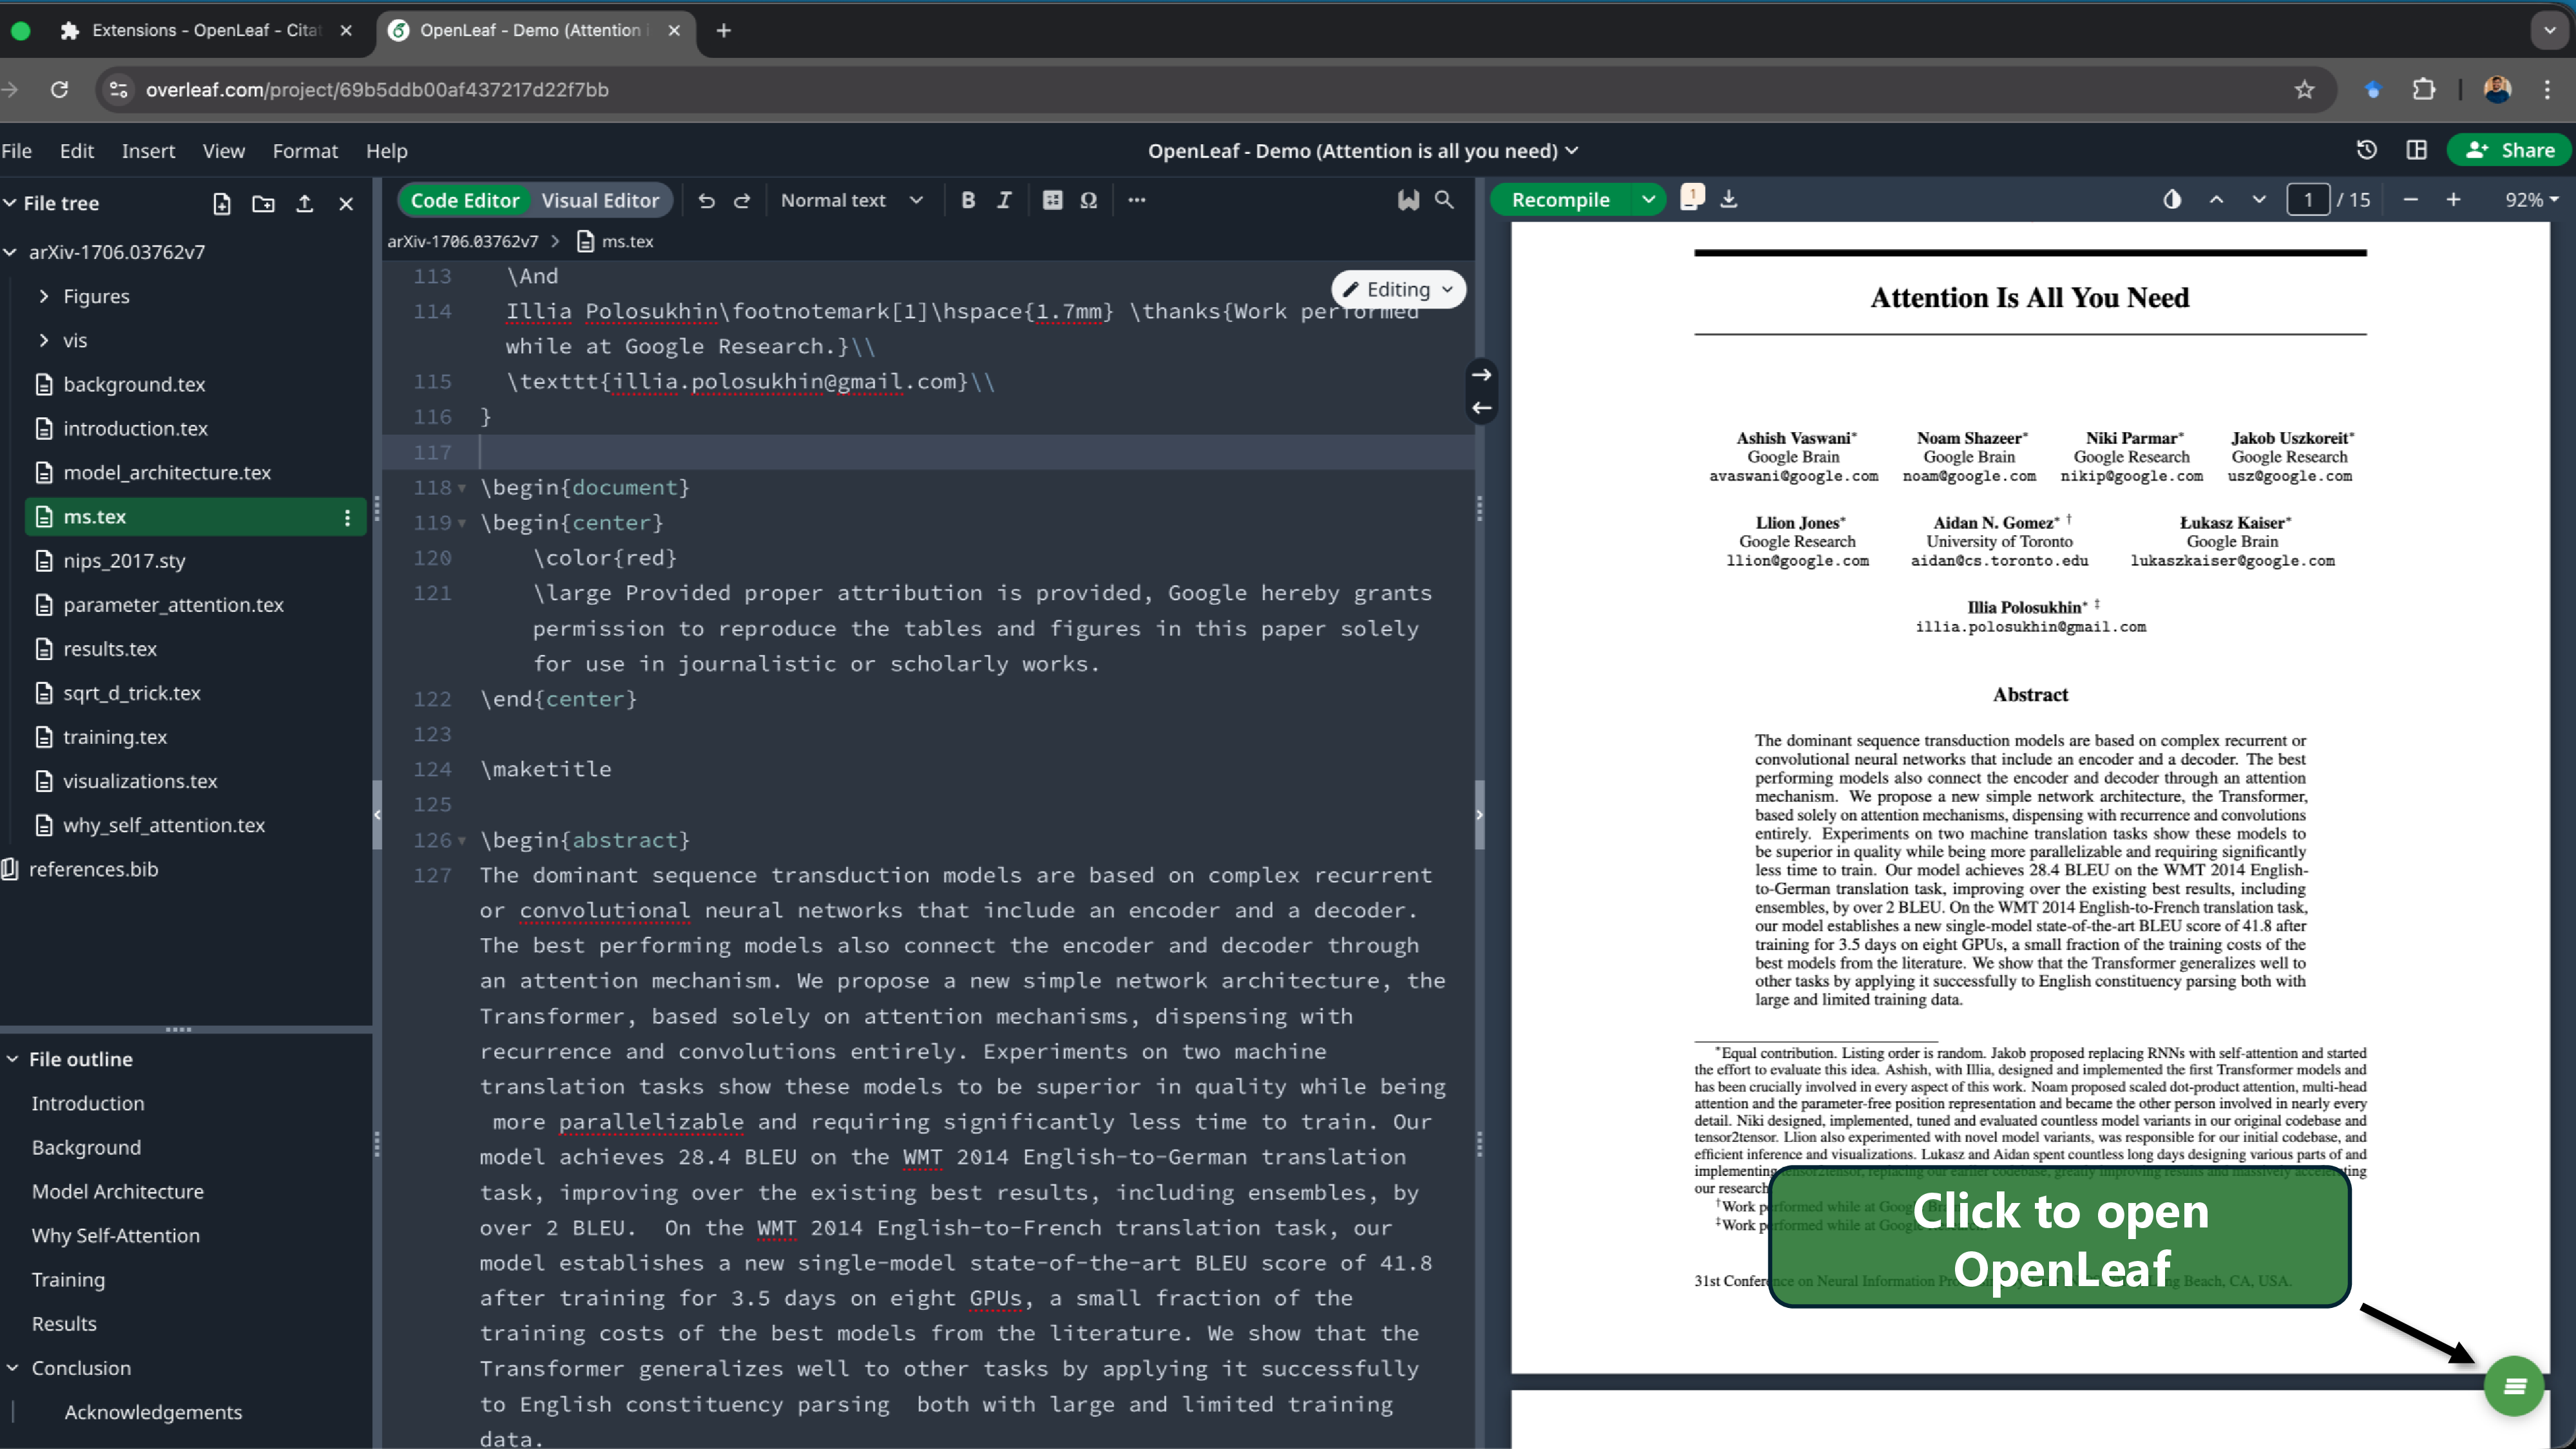Switch to Extensions - OpenLeaf browser tab
2576x1449 pixels.
[x=205, y=31]
